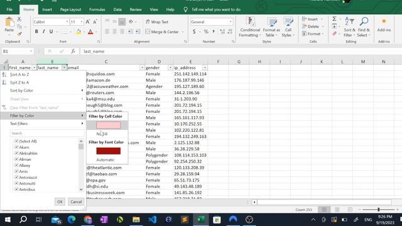
Task: Open Chrome from the taskbar
Action: coord(88,220)
